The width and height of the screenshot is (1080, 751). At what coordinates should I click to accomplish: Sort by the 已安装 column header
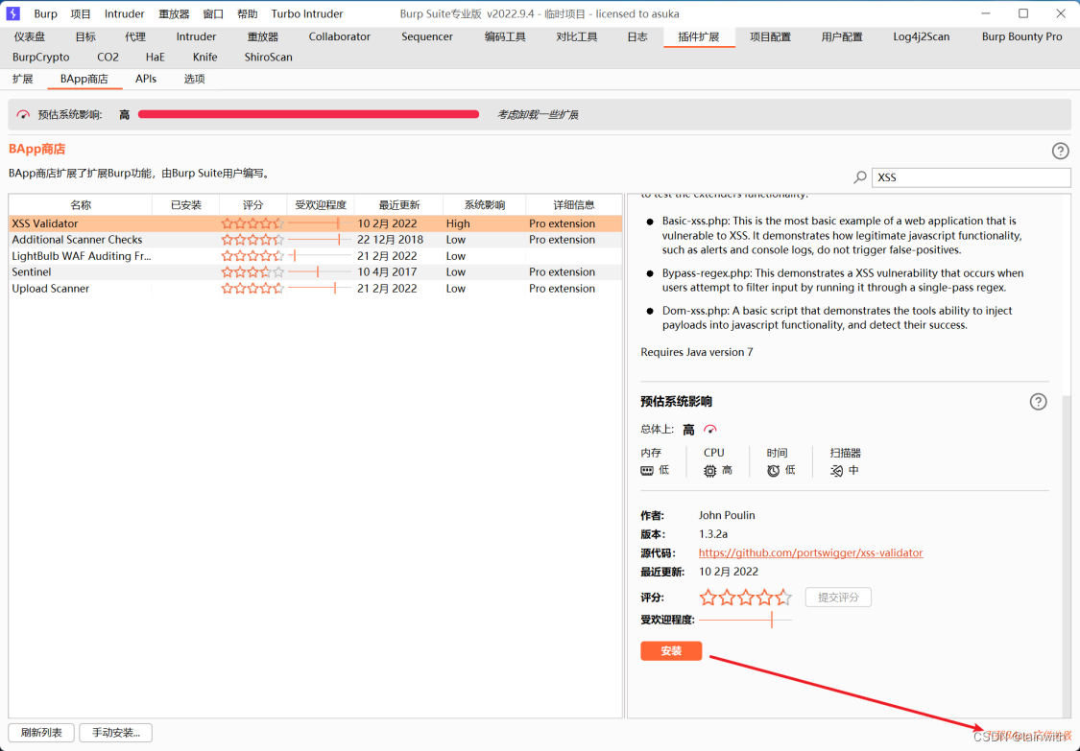(x=186, y=205)
